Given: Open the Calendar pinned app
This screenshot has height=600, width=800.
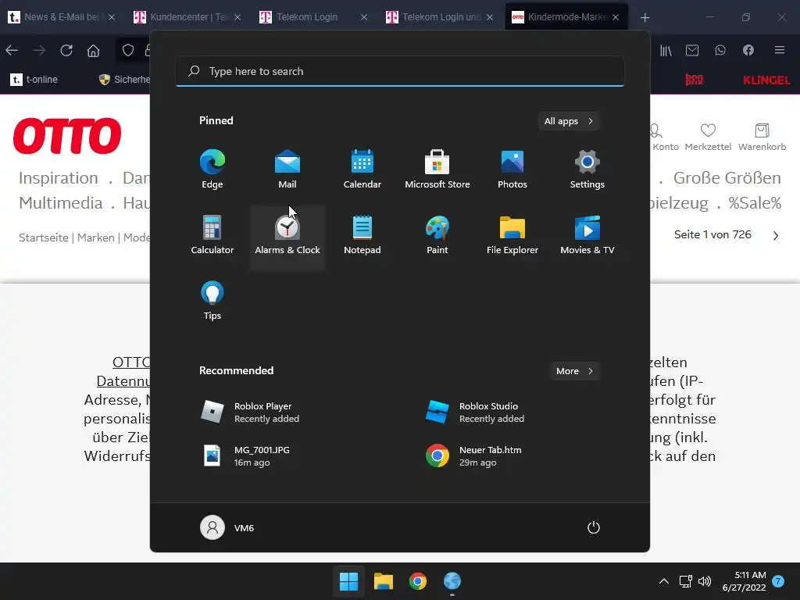Looking at the screenshot, I should coord(362,170).
